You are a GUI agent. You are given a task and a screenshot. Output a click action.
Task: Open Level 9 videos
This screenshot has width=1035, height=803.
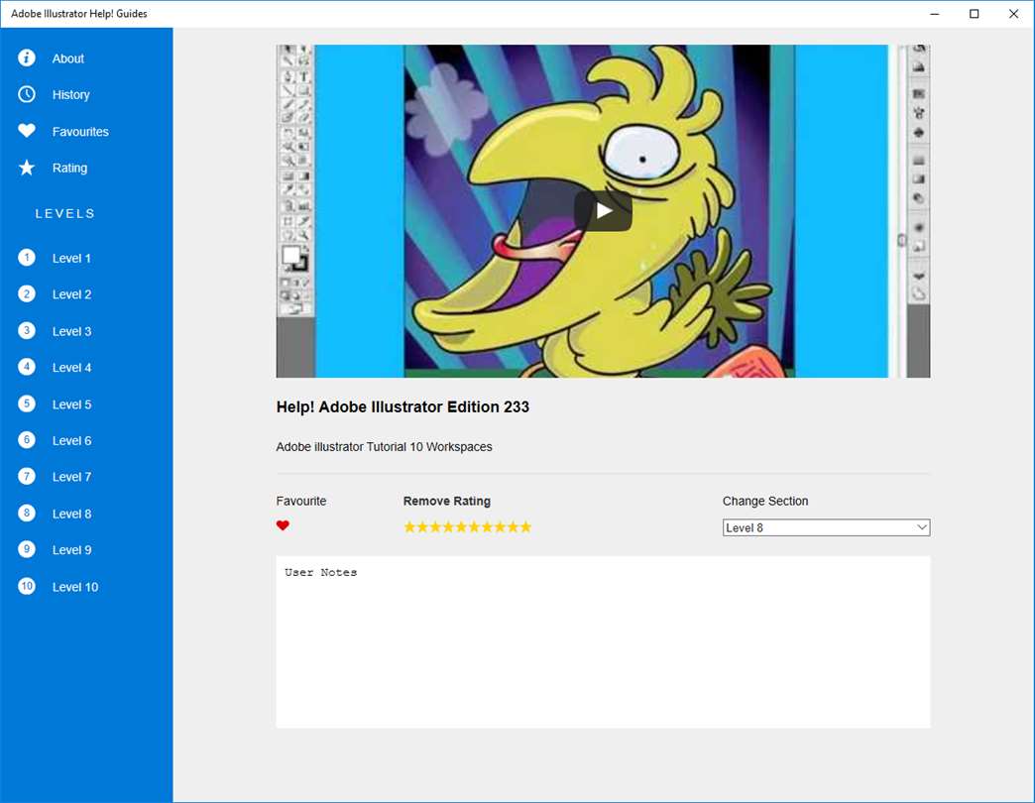[x=71, y=550]
